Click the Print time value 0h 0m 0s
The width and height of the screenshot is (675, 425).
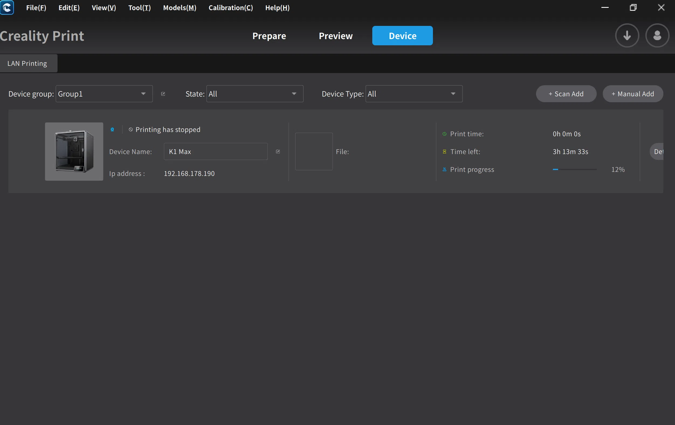tap(567, 134)
